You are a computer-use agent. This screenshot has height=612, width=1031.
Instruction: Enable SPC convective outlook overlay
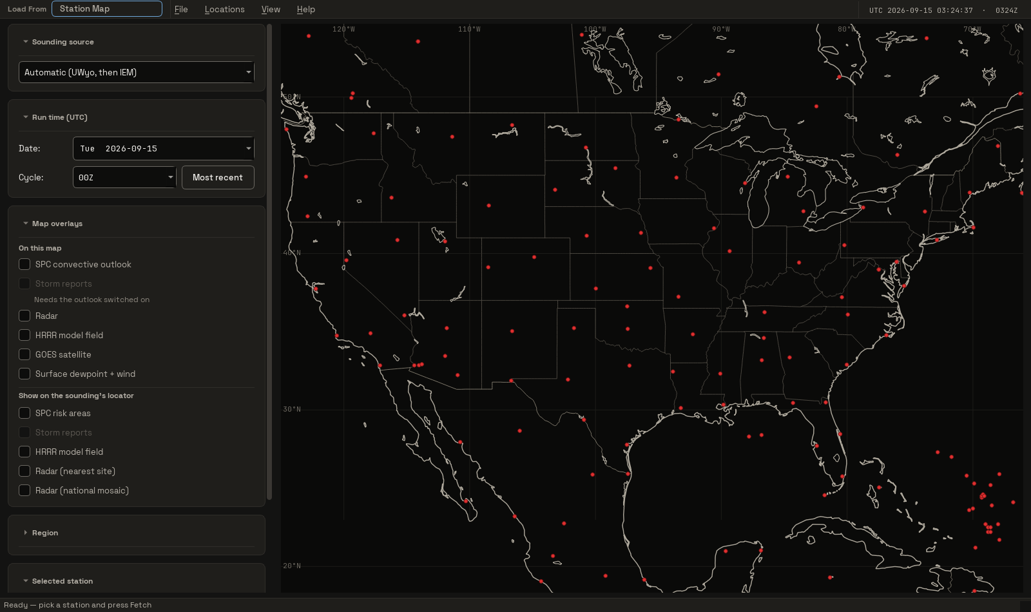click(24, 264)
